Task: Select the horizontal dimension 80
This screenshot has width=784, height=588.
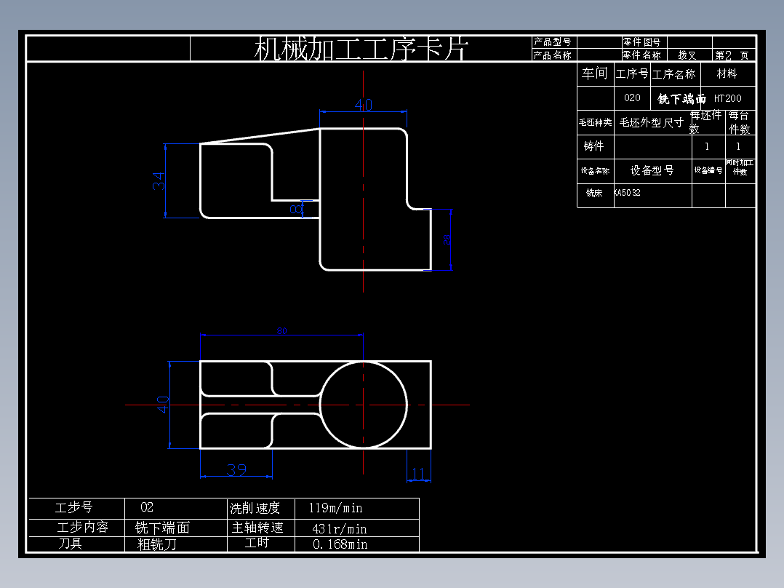Action: click(x=282, y=331)
